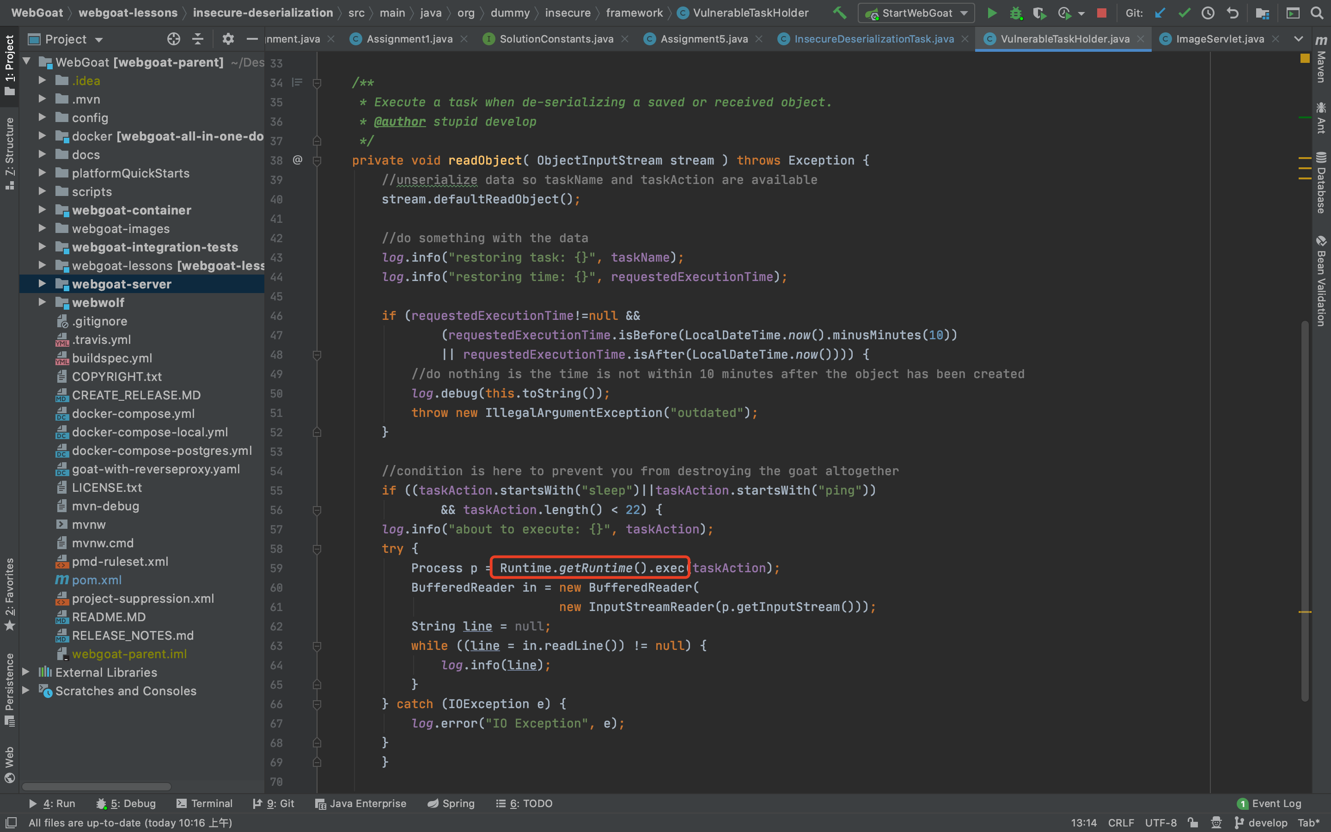This screenshot has width=1331, height=832.
Task: Open the Terminal tool window
Action: coord(205,803)
